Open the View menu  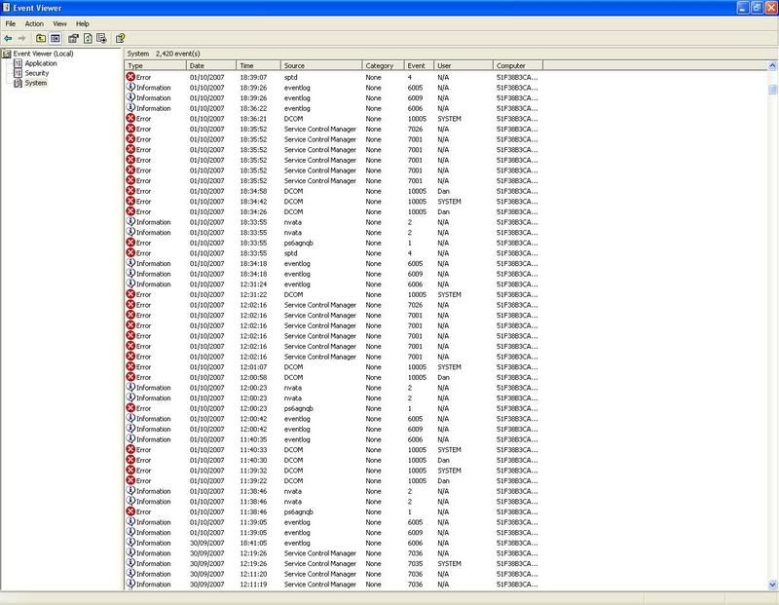(x=59, y=23)
